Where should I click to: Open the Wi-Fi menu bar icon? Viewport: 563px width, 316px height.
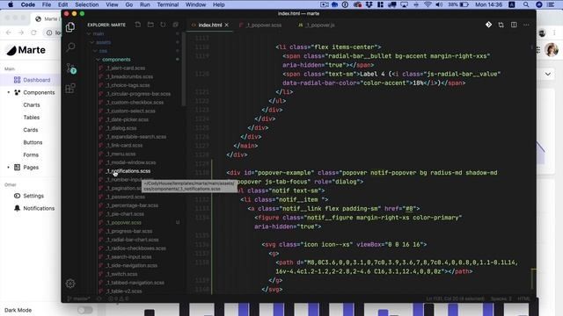click(428, 4)
